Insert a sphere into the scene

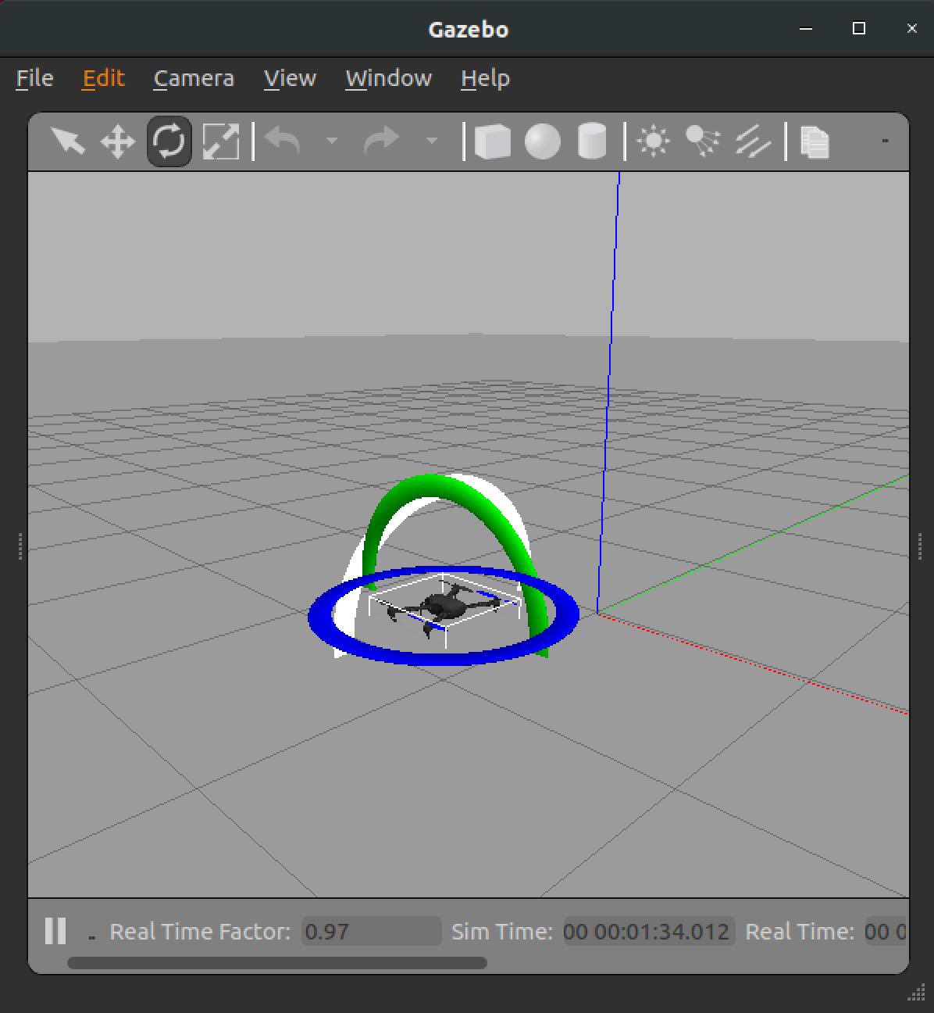point(542,141)
